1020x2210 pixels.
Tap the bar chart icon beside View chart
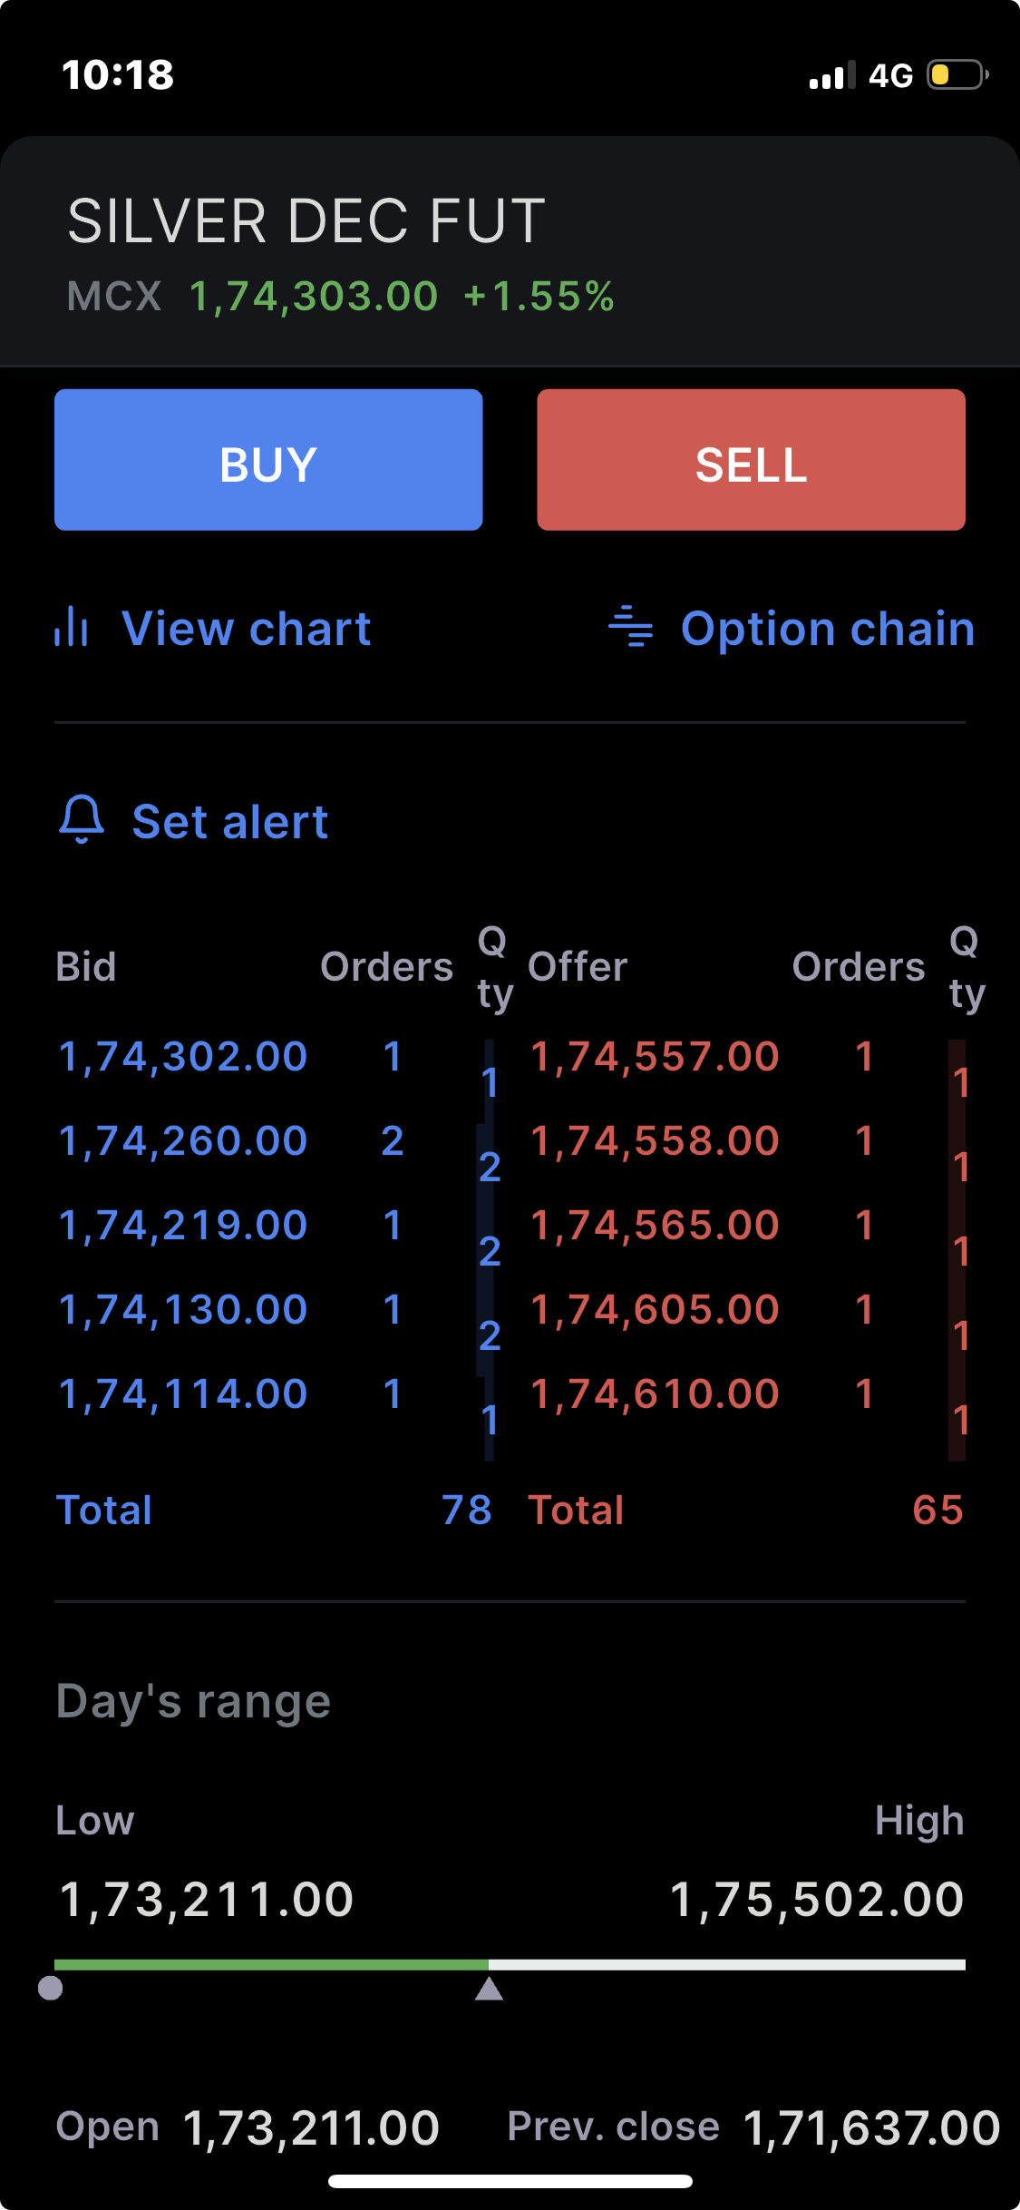point(71,627)
